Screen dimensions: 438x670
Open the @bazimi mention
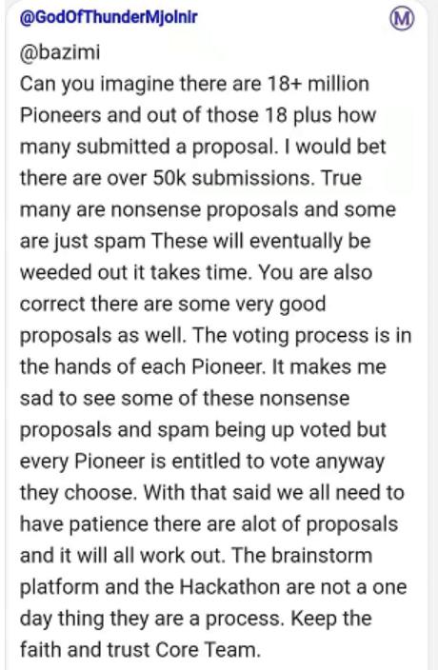coord(60,52)
